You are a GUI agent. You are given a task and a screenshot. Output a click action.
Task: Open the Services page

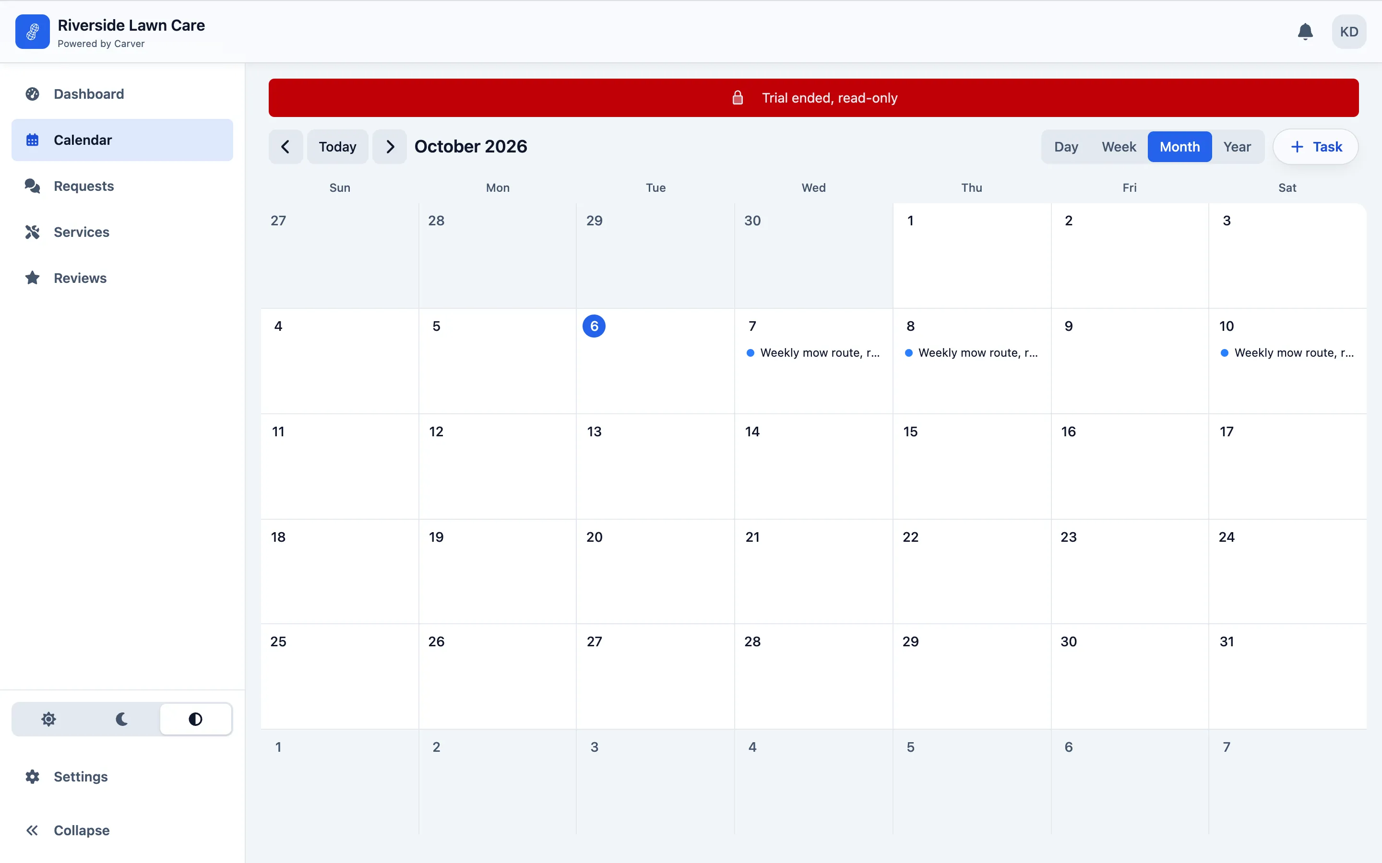point(122,233)
